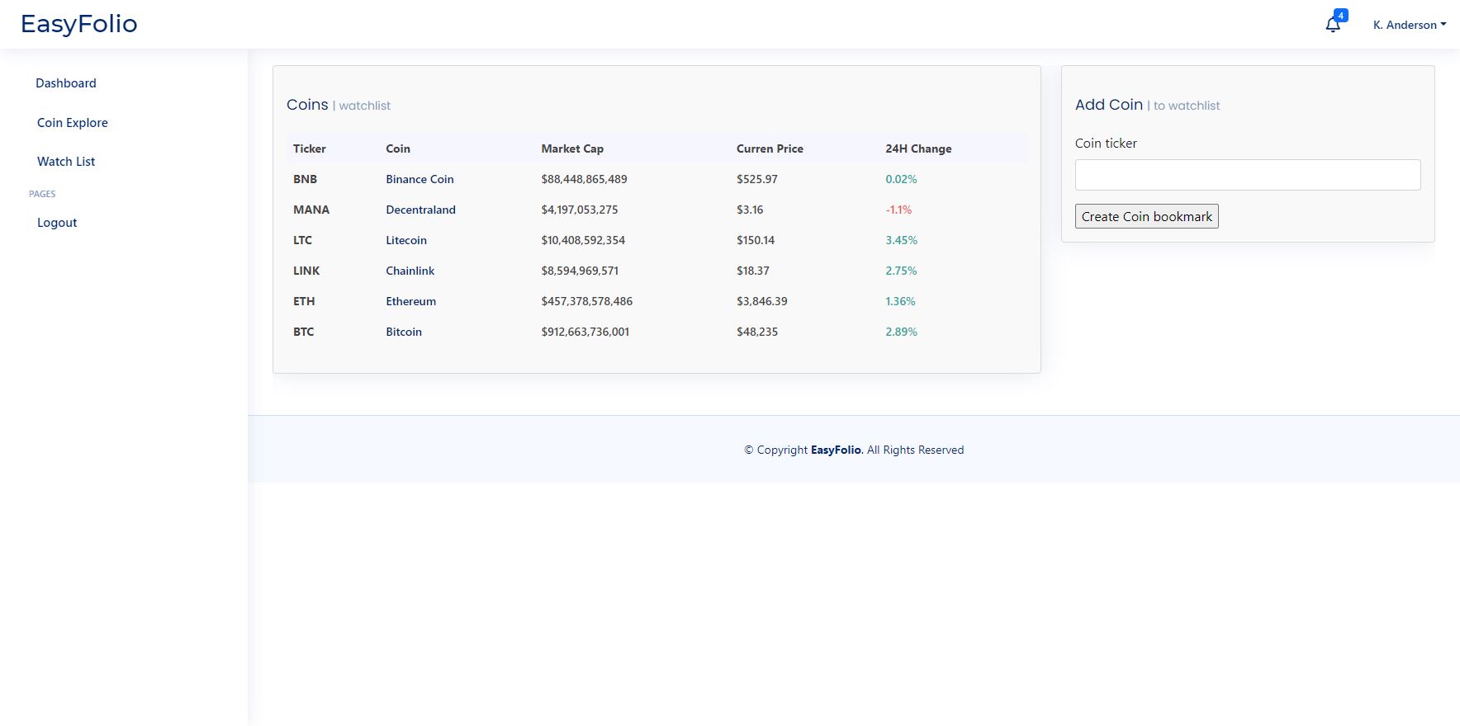Image resolution: width=1460 pixels, height=726 pixels.
Task: Click the EasyFolio copyright footer text
Action: click(x=854, y=450)
